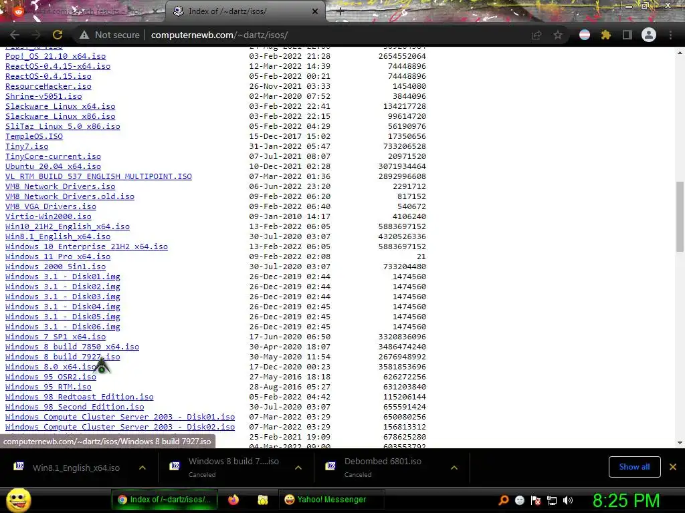
Task: Open VL_RTM_BUILD_537_ENGLISH_MULTIPOINT.ISO link
Action: click(x=98, y=176)
